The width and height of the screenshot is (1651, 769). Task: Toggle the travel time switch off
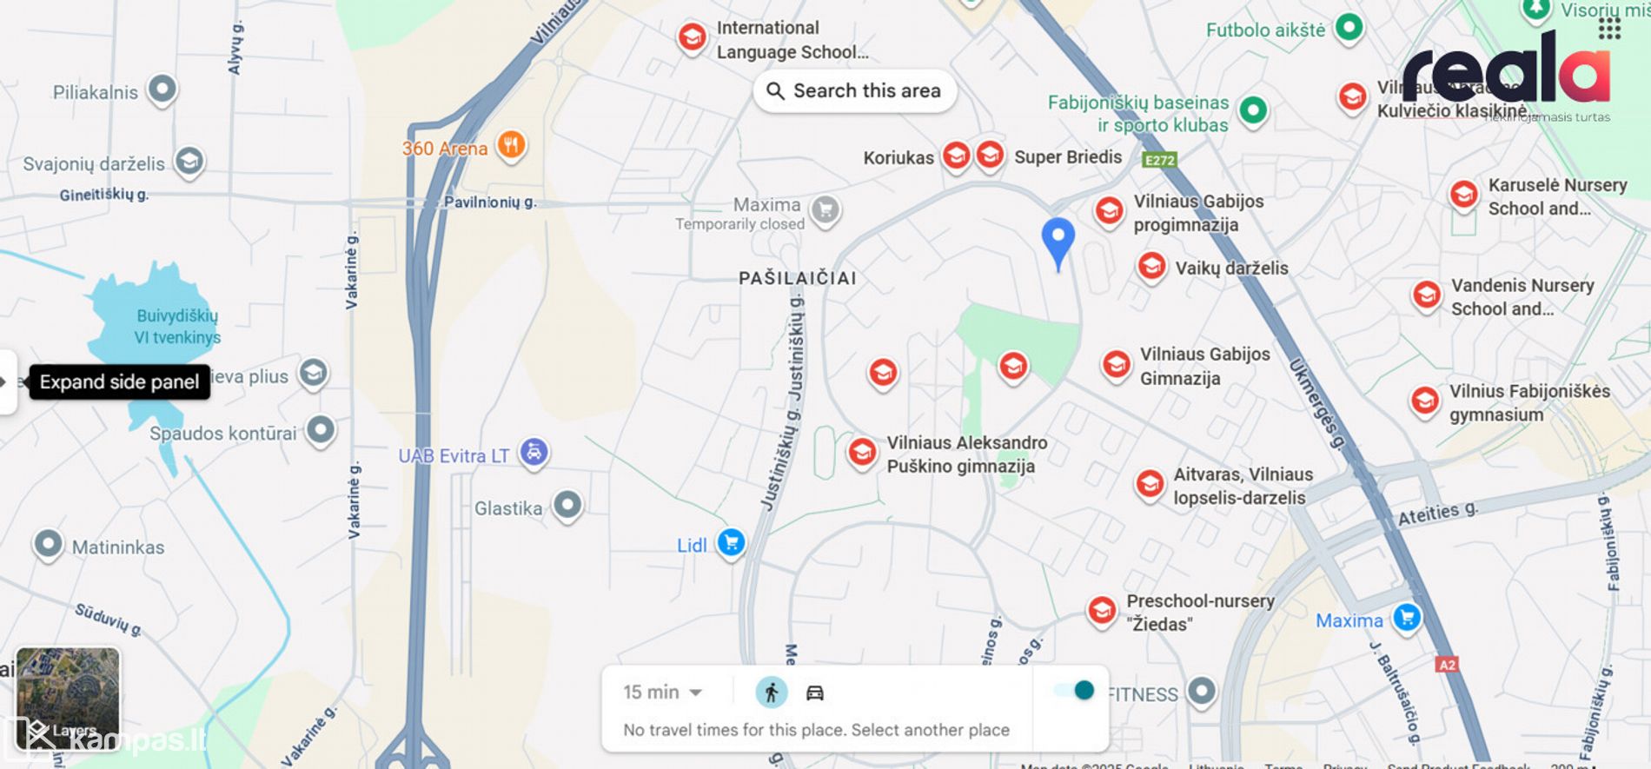coord(1074,690)
